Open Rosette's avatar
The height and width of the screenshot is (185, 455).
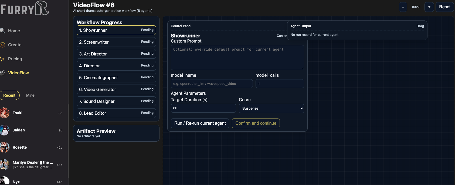5,147
